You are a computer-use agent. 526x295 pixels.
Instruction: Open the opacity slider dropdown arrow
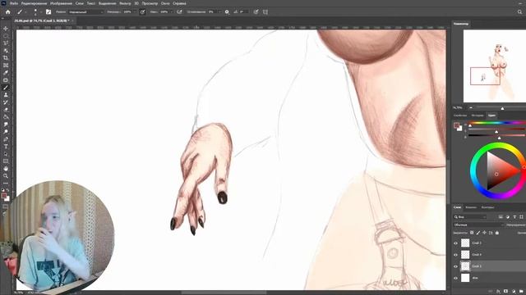(135, 11)
